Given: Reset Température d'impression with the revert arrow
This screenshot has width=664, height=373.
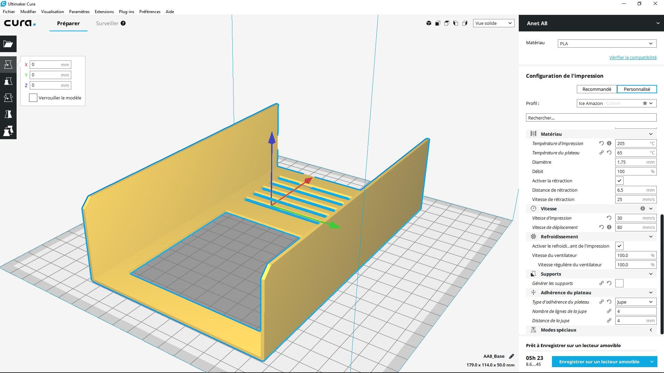Looking at the screenshot, I should (601, 143).
